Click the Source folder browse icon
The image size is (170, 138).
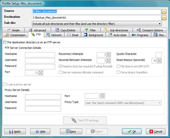click(x=164, y=12)
